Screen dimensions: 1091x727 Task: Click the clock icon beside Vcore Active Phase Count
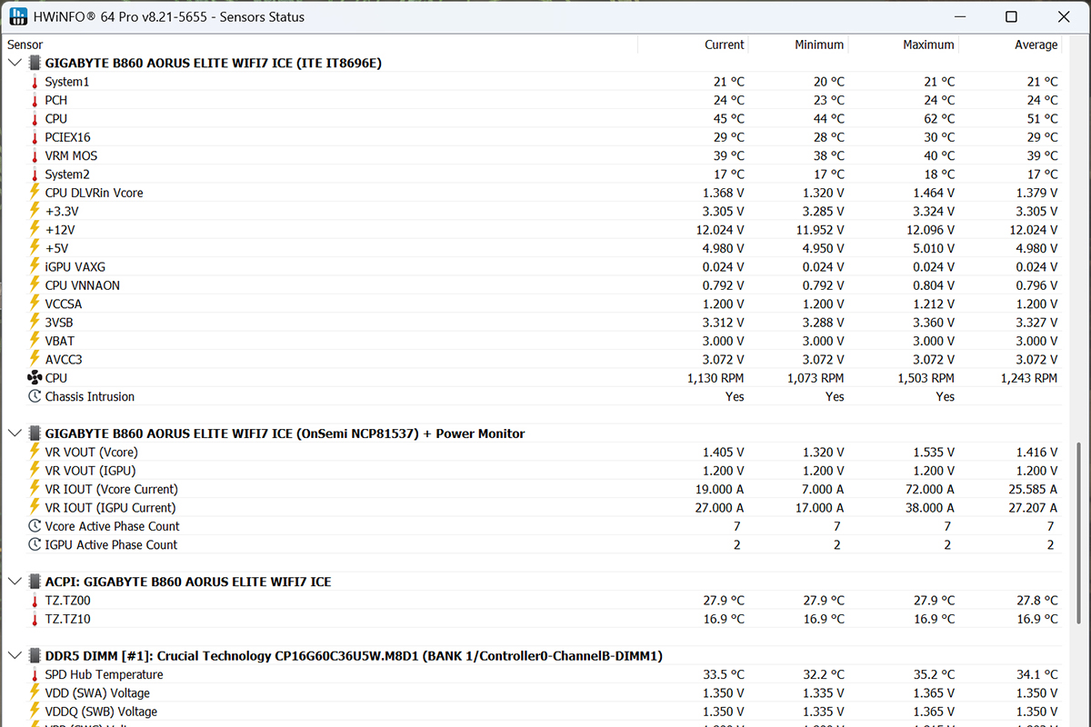35,526
